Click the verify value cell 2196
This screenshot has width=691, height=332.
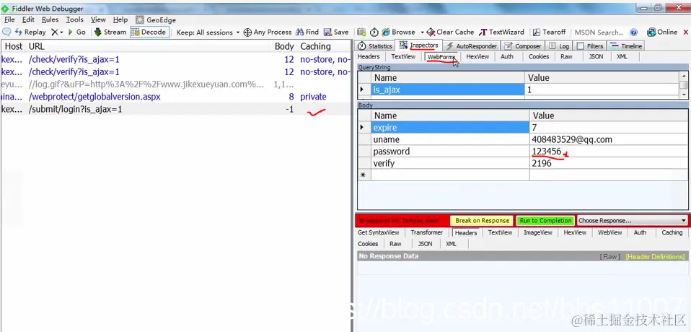pyautogui.click(x=609, y=163)
